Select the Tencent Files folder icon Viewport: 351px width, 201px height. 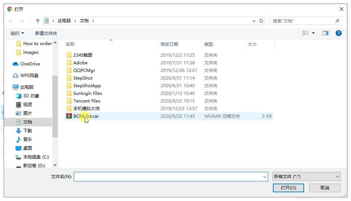click(69, 101)
